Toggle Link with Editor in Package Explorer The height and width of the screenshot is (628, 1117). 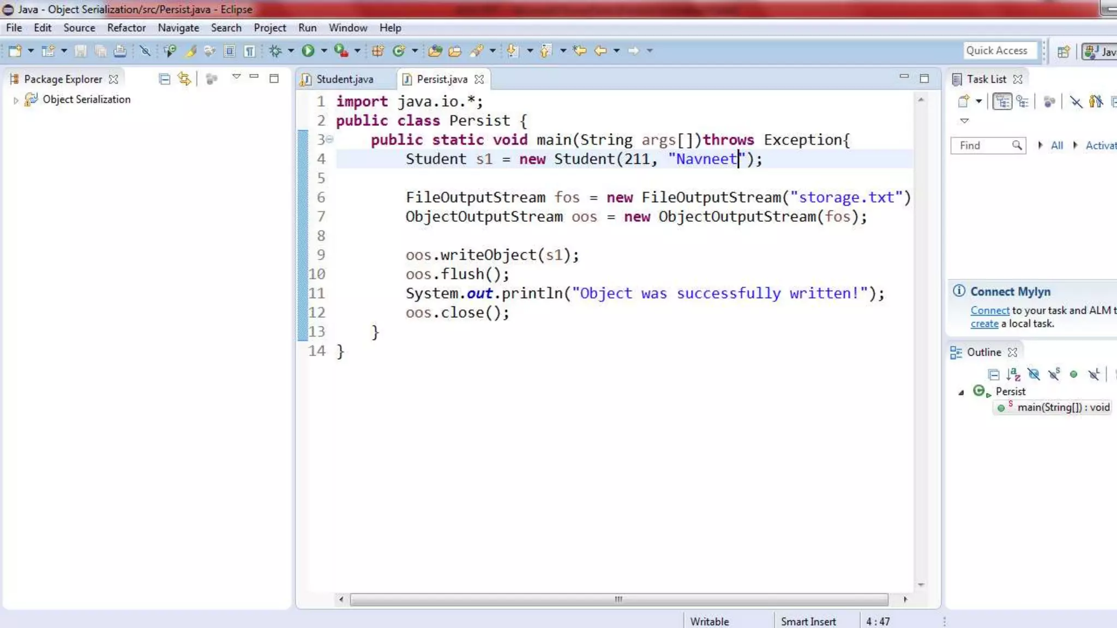184,79
